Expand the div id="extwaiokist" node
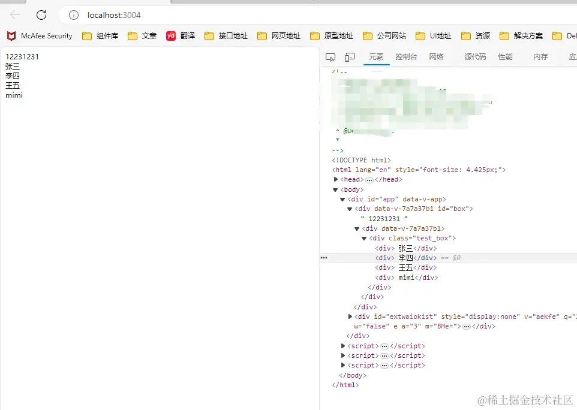 (x=350, y=316)
